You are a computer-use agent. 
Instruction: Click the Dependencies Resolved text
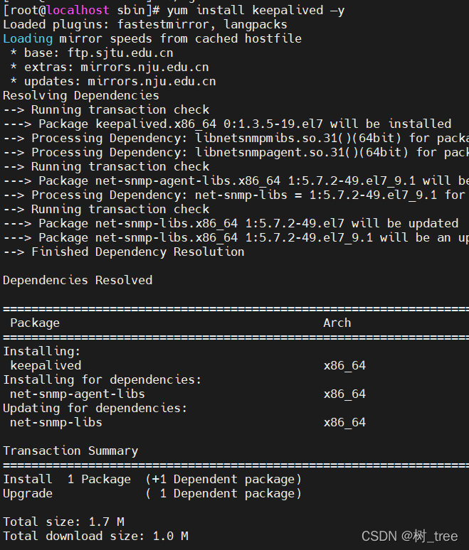point(78,280)
